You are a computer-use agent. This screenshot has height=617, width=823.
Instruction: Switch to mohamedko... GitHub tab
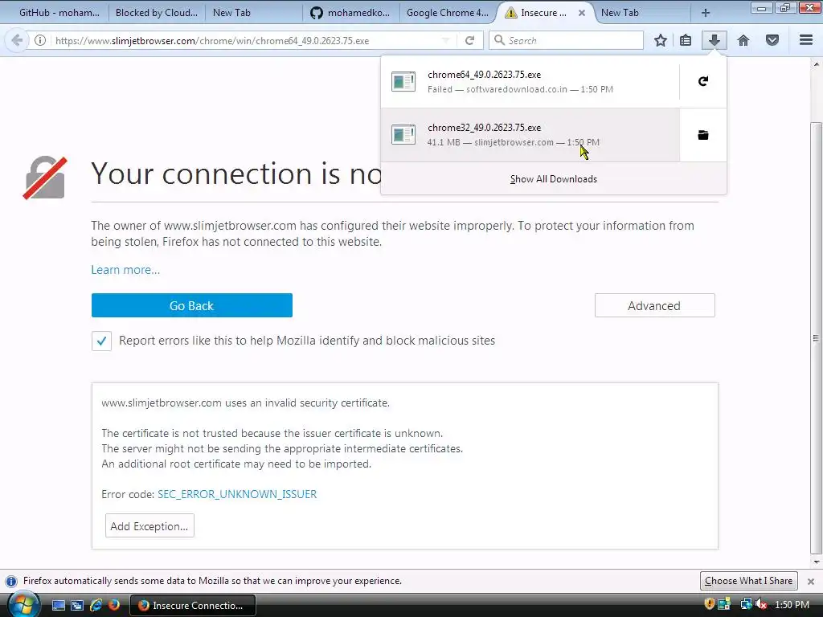tap(350, 13)
